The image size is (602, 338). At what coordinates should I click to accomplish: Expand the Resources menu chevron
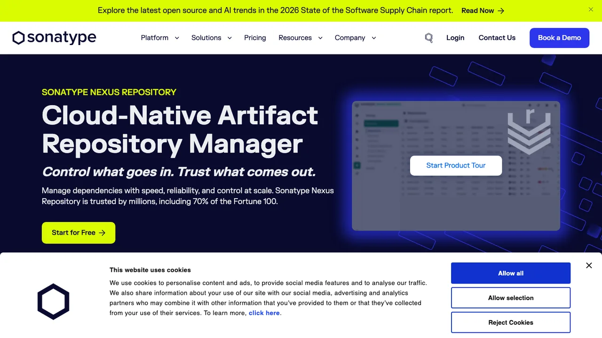(x=320, y=38)
